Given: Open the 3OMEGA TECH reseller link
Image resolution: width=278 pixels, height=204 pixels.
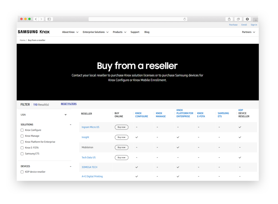Looking at the screenshot, I should (x=89, y=167).
